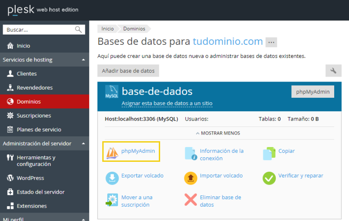Click the Información de la conexión icon
Viewport: 349px width, 221px height.
tap(191, 153)
